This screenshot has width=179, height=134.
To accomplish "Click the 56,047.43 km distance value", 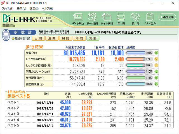I will pyautogui.click(x=77, y=78).
